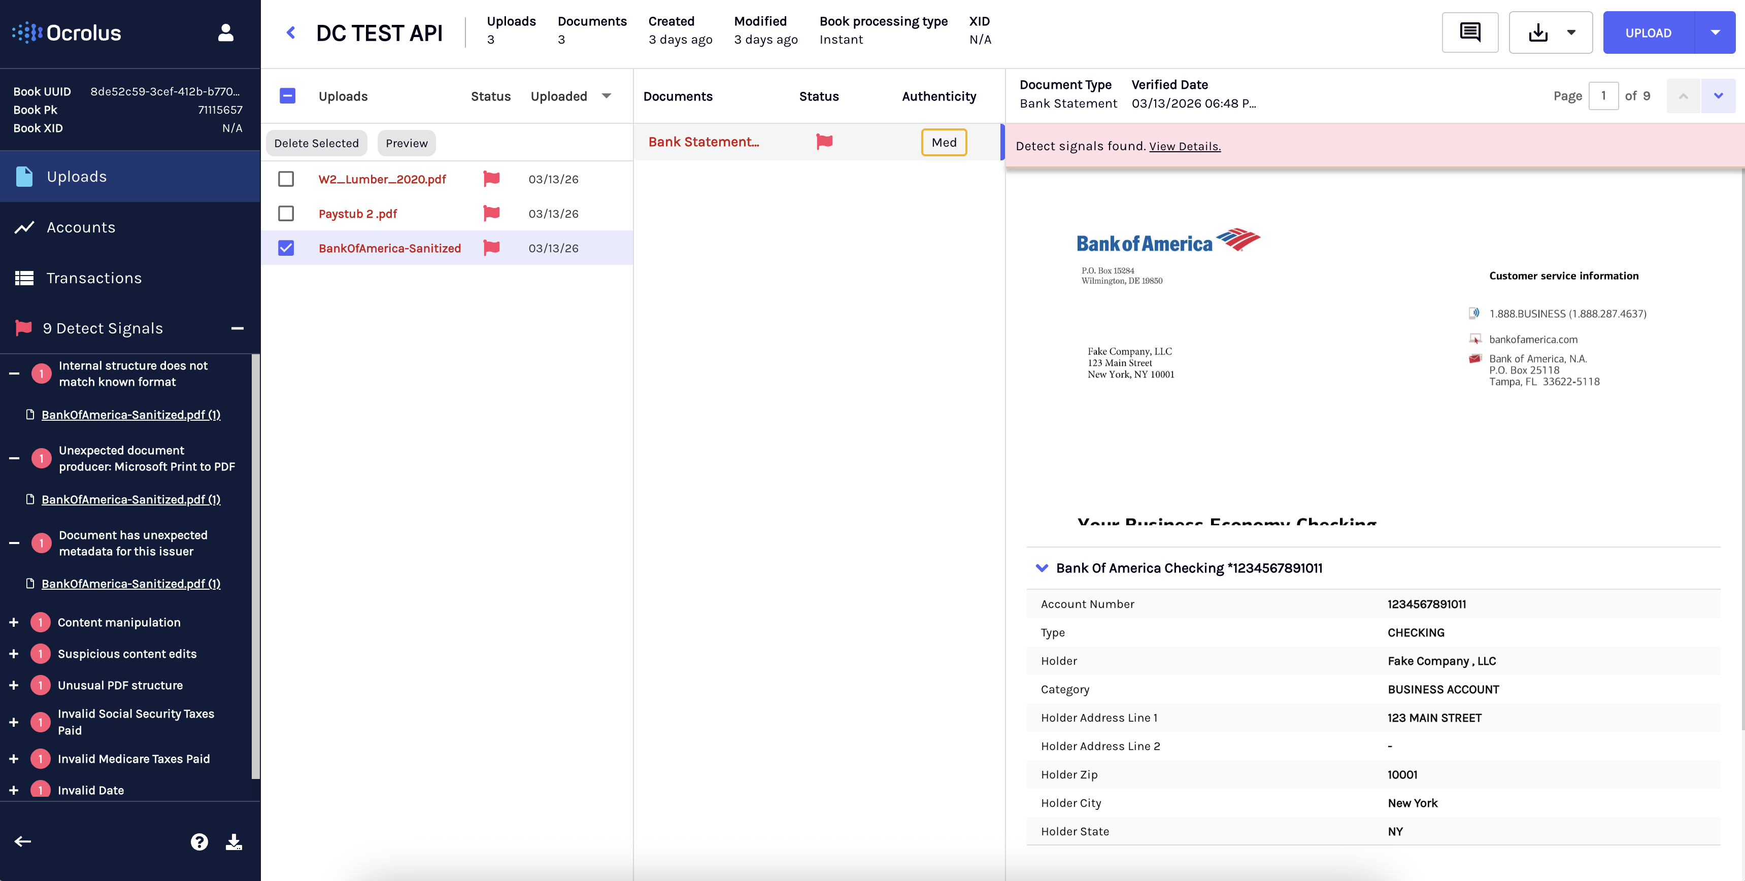Viewport: 1745px width, 881px height.
Task: Open the comments icon button
Action: click(x=1469, y=32)
